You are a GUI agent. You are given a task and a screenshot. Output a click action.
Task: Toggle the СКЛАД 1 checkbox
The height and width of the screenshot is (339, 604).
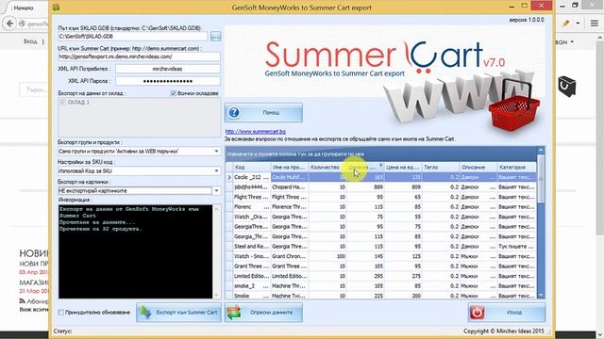[63, 103]
